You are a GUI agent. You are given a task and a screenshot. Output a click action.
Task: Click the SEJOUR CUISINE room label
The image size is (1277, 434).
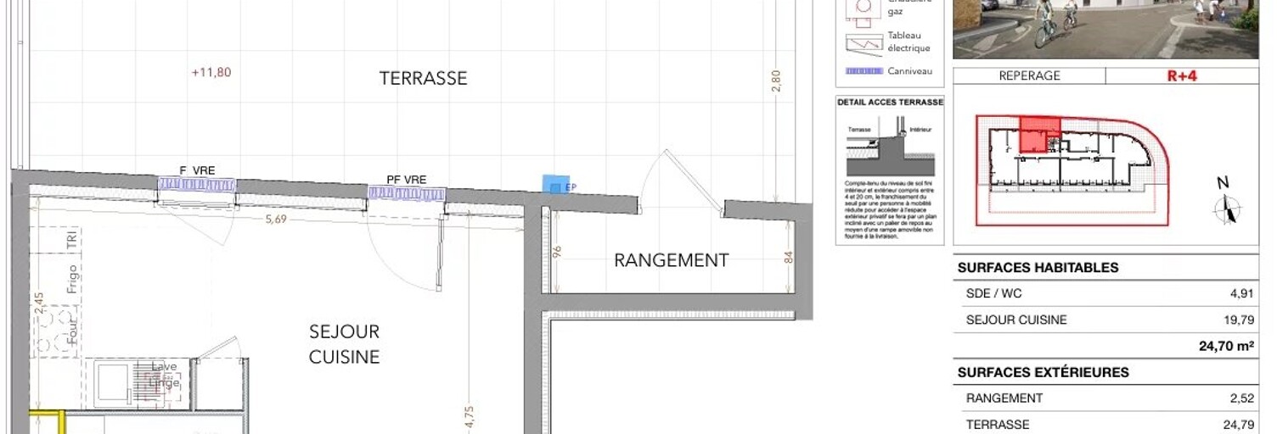click(x=344, y=344)
